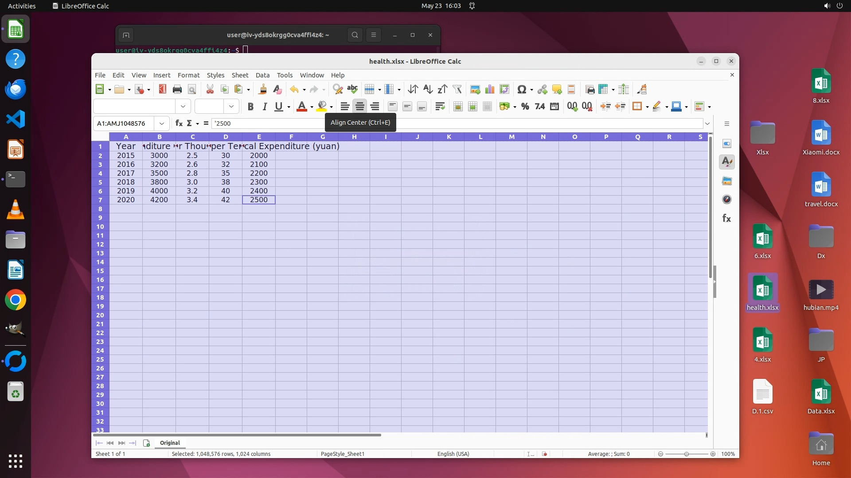Toggle Bold formatting
This screenshot has width=851, height=478.
pos(250,106)
